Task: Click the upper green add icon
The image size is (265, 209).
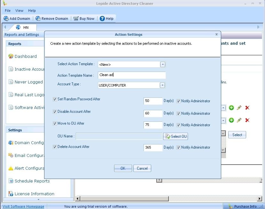Action: tap(231, 108)
